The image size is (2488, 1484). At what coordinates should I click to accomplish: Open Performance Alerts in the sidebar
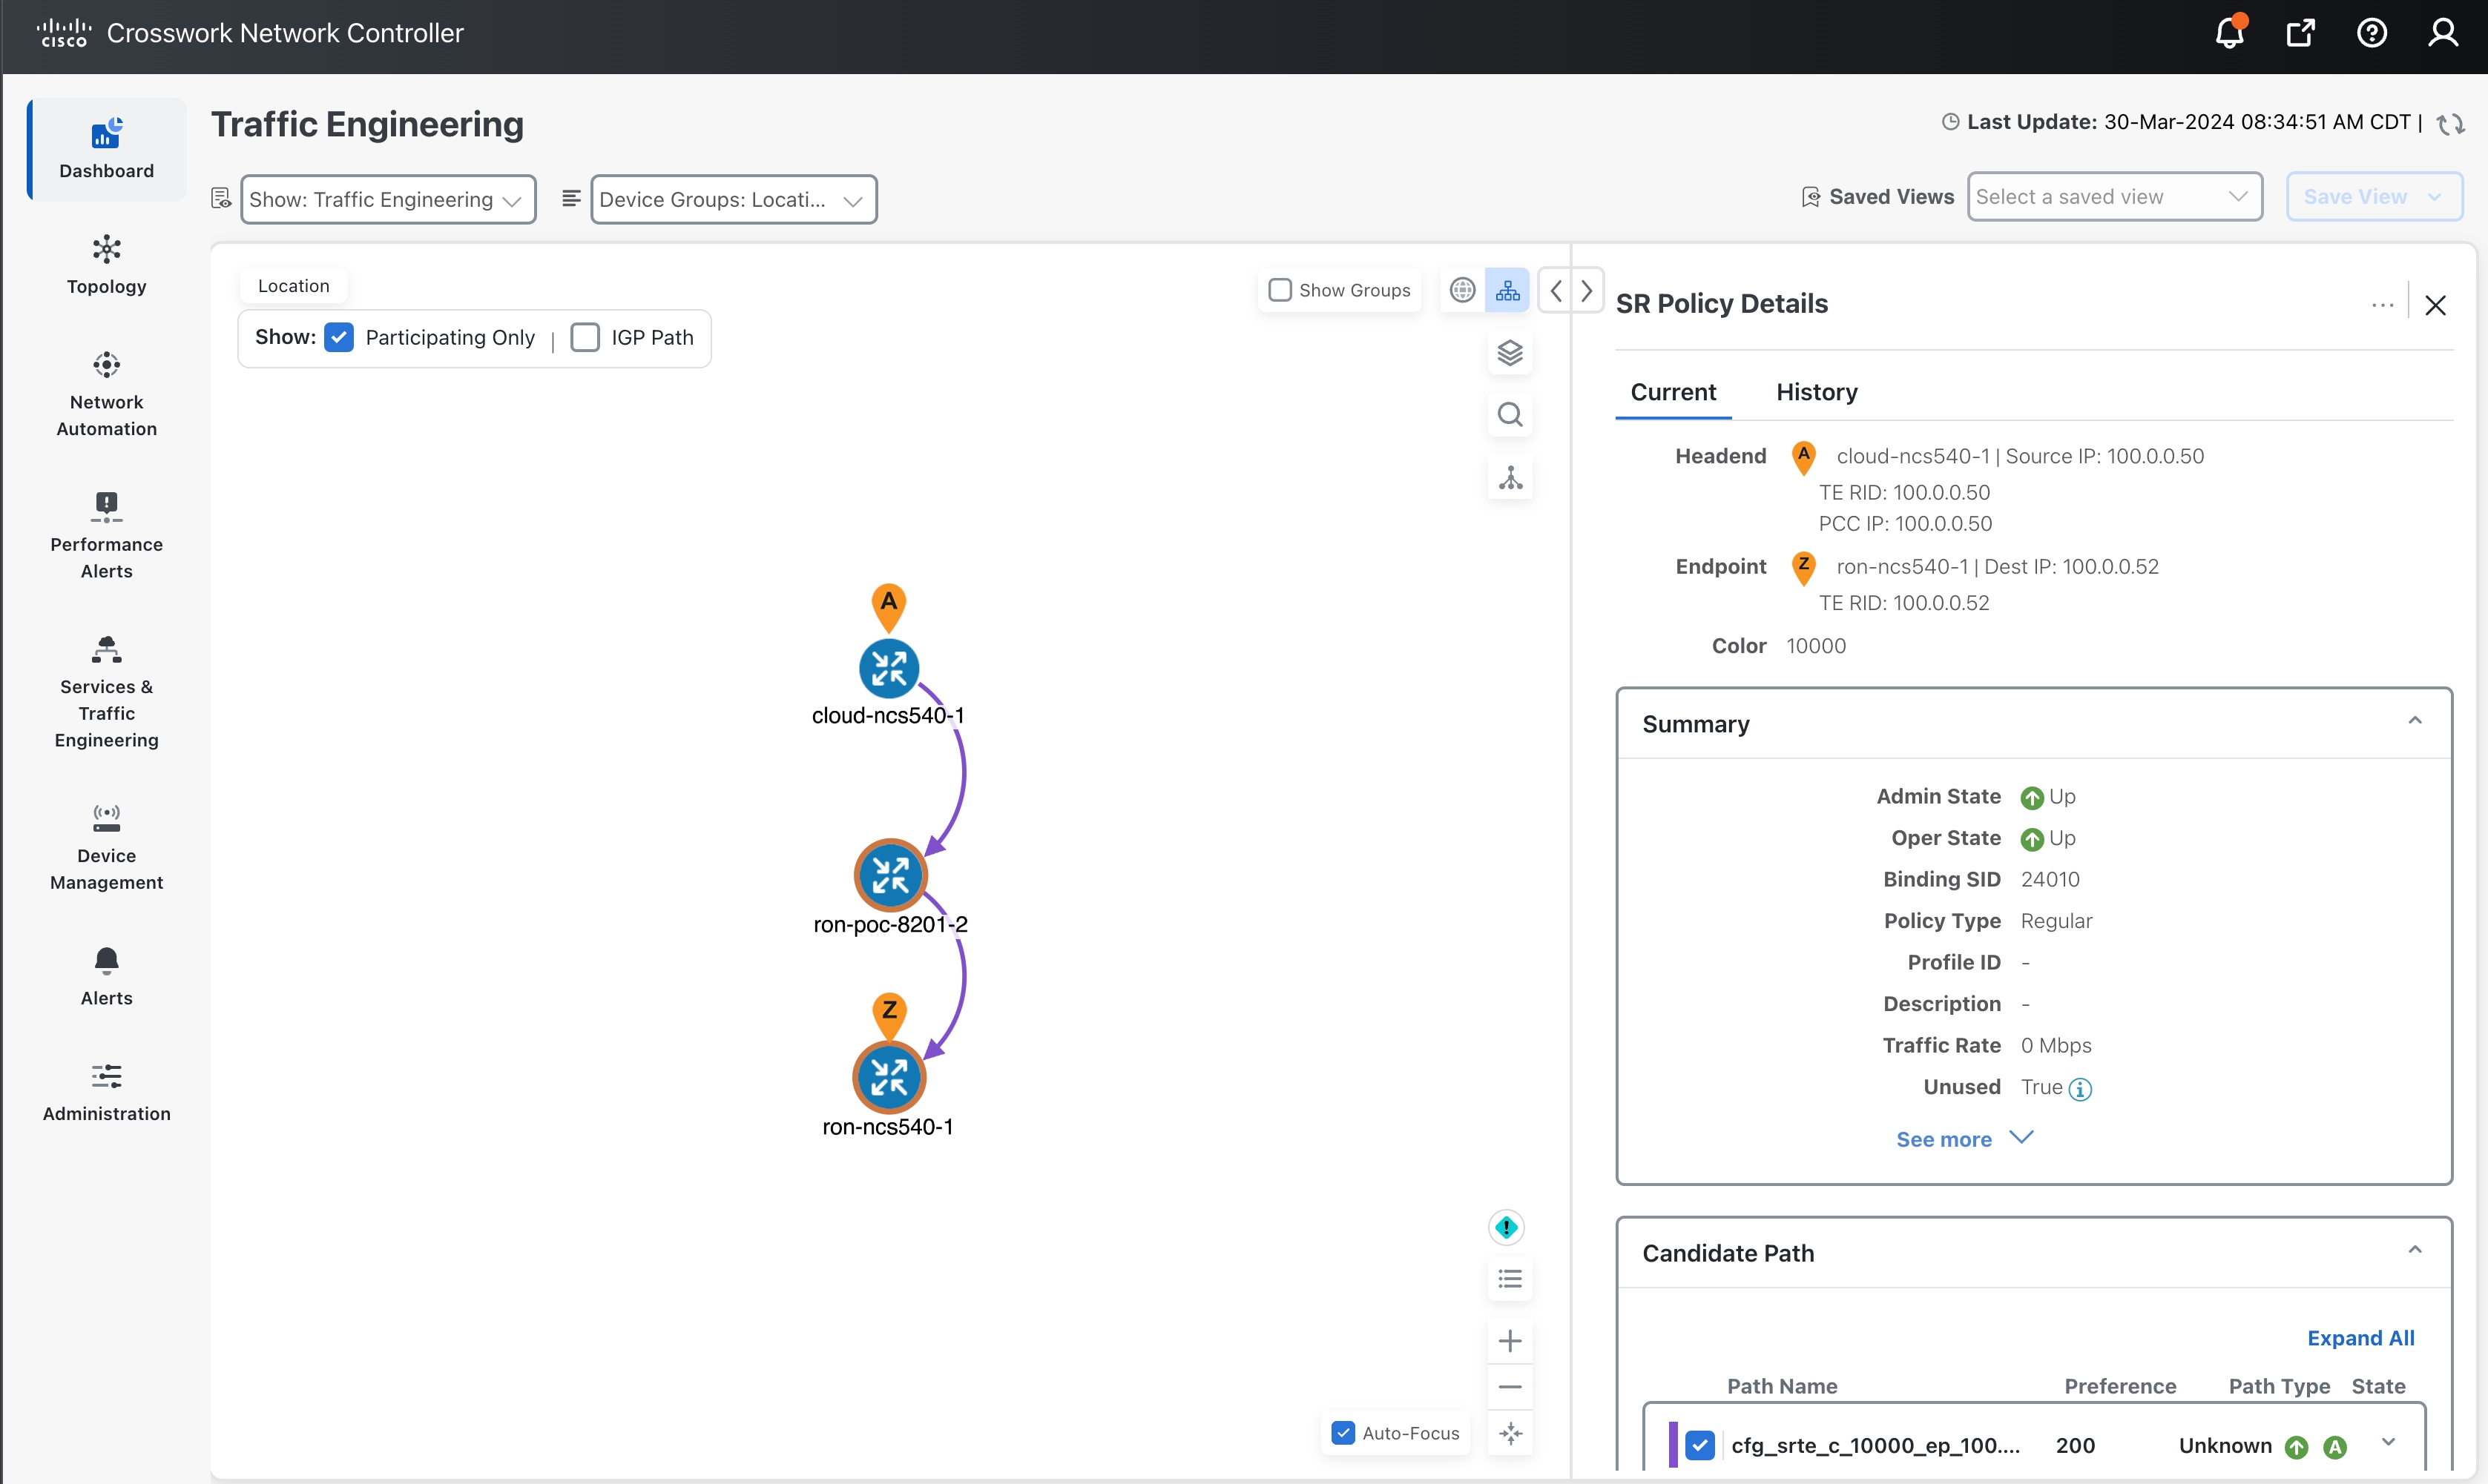click(x=106, y=537)
